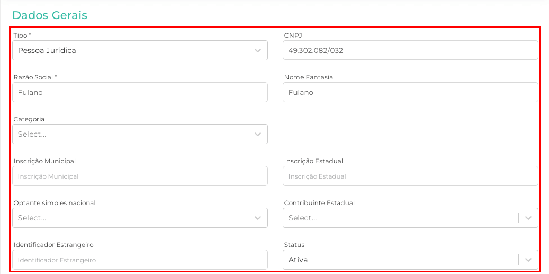
Task: Select the Identificador Estrangeiro text field
Action: coord(140,260)
